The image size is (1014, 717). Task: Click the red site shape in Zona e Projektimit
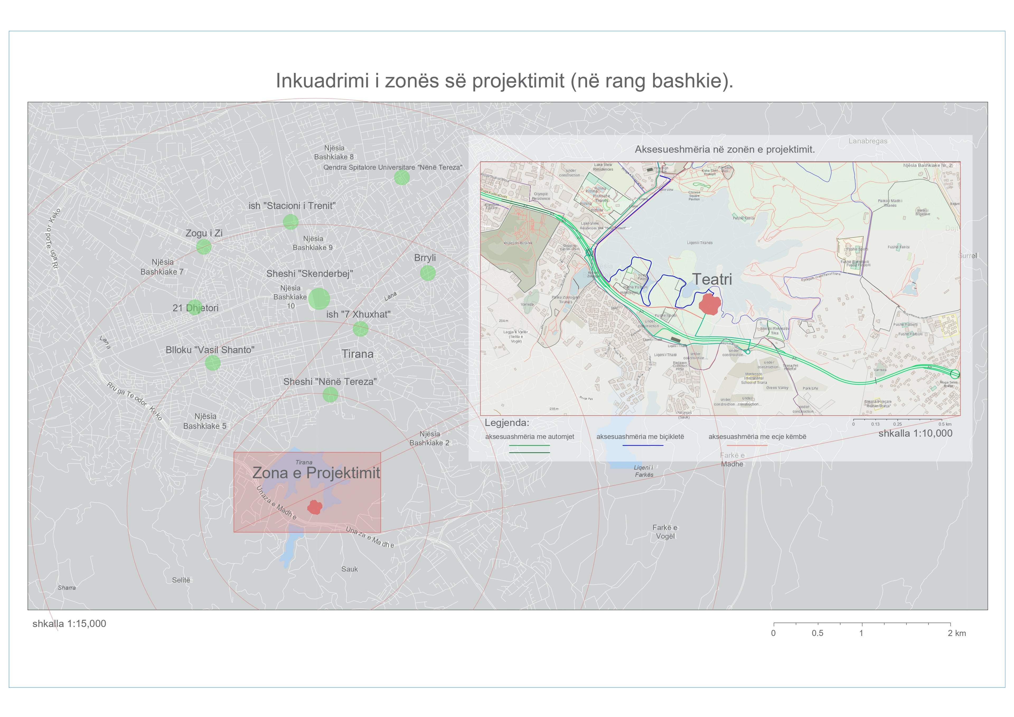314,507
